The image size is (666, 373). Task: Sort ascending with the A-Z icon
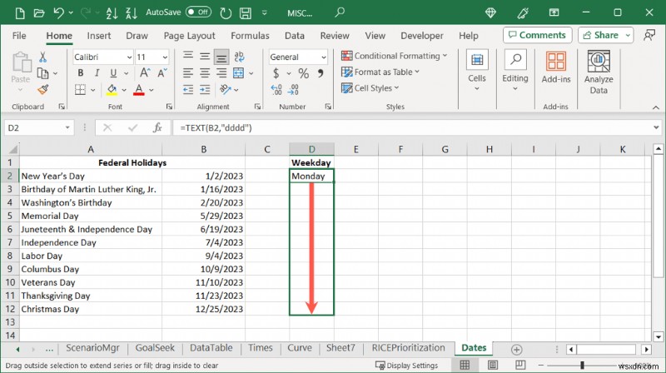tap(112, 13)
